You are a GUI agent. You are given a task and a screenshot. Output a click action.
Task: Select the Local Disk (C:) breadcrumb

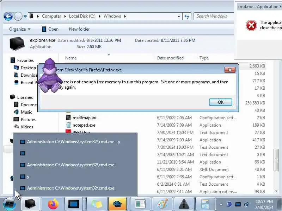[82, 16]
